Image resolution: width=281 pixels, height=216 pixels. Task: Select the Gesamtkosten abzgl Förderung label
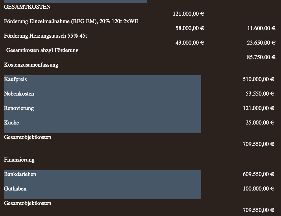coord(42,50)
